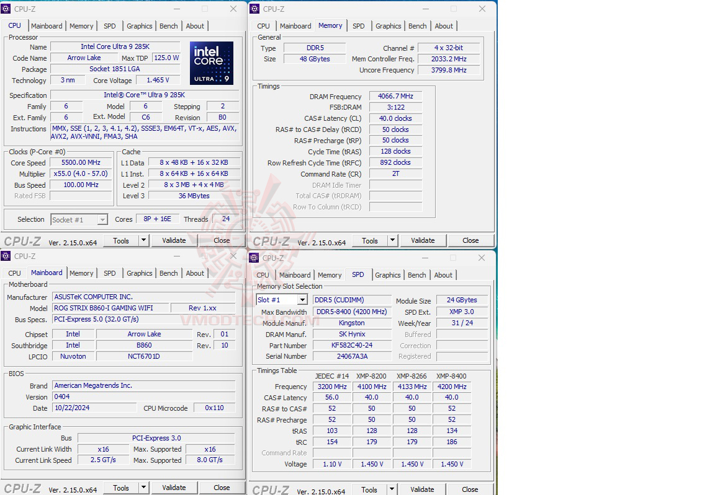Click the XMP-8400 frequency 4200 MHz cell
Viewport: 715px width, 495px height.
coord(452,387)
